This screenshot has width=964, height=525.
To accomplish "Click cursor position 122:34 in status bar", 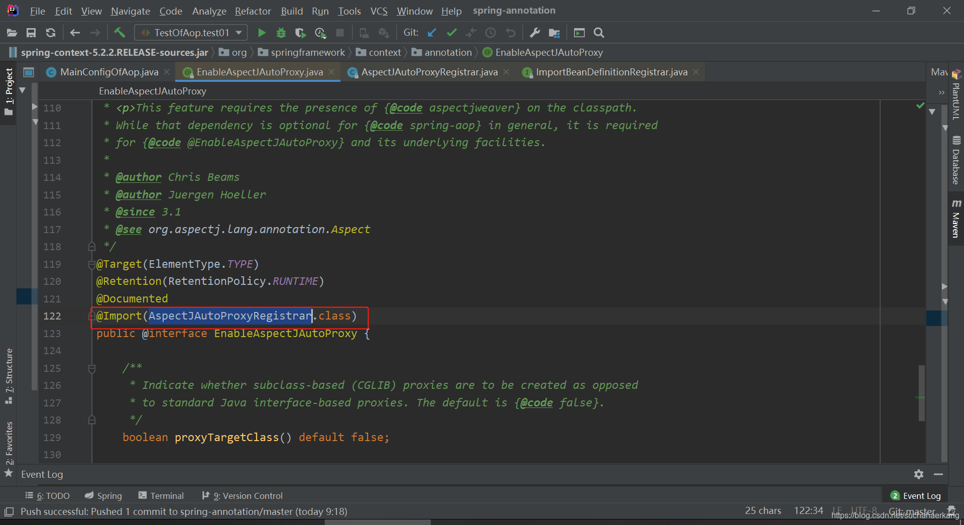I will (808, 510).
